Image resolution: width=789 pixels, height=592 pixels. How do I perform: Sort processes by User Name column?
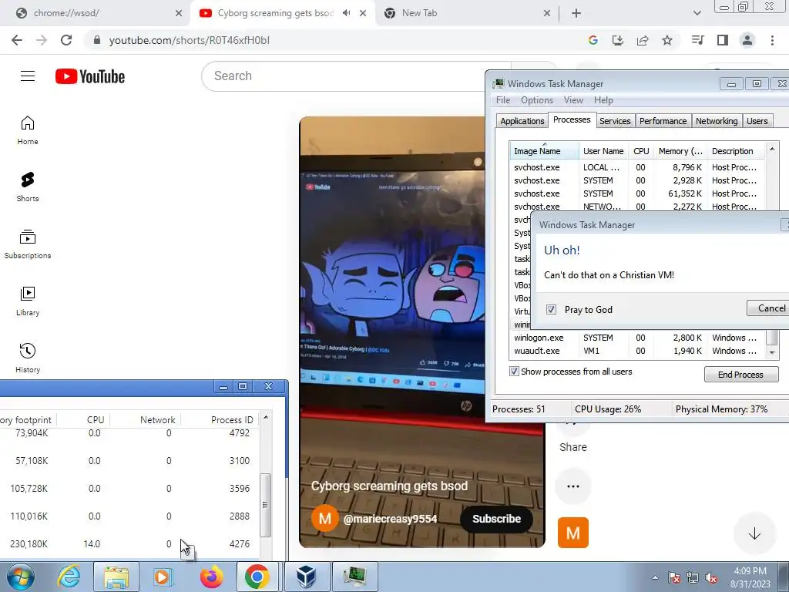(x=603, y=151)
